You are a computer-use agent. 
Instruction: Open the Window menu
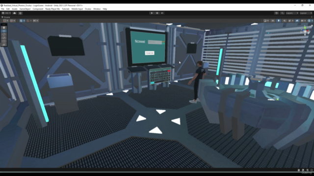97,9
